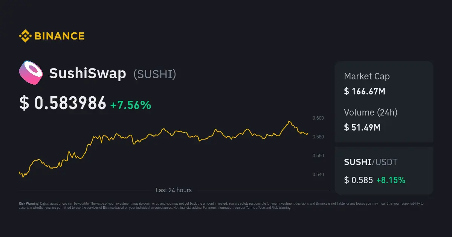This screenshot has height=237, width=452.
Task: Click the BINANCE wordmark text
Action: 59,36
